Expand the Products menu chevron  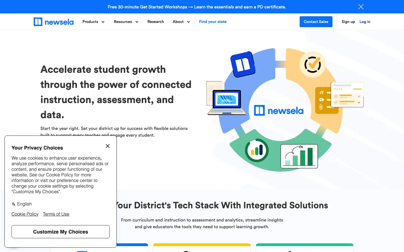(103, 22)
